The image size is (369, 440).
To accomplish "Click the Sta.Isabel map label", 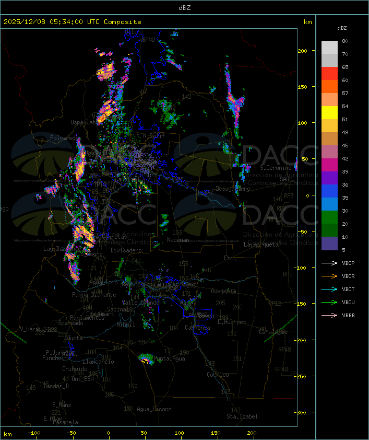I will coord(242,416).
